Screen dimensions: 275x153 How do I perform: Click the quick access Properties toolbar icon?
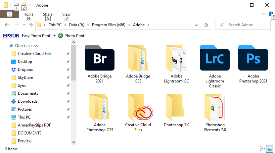tap(16, 5)
